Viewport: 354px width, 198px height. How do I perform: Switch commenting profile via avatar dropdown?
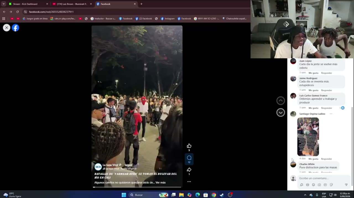(x=293, y=179)
